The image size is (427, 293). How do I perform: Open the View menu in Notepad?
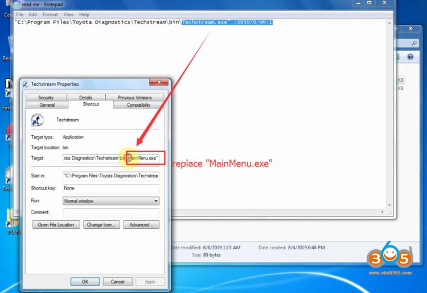[68, 14]
